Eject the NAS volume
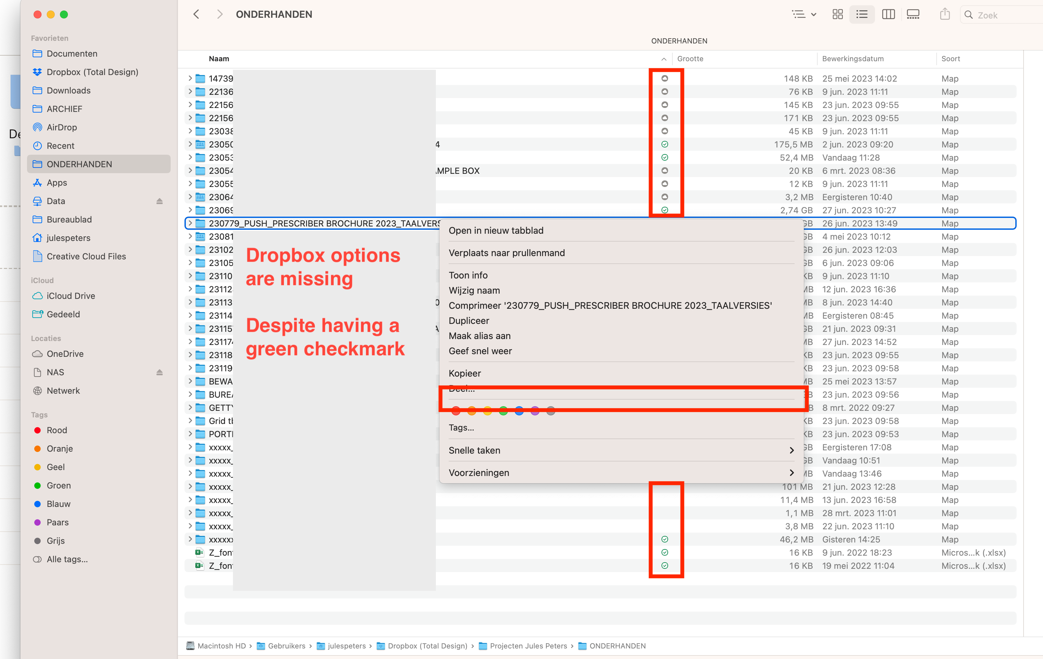This screenshot has width=1043, height=659. point(159,372)
